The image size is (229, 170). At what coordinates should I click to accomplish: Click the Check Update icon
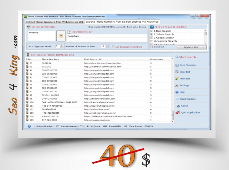[177, 99]
